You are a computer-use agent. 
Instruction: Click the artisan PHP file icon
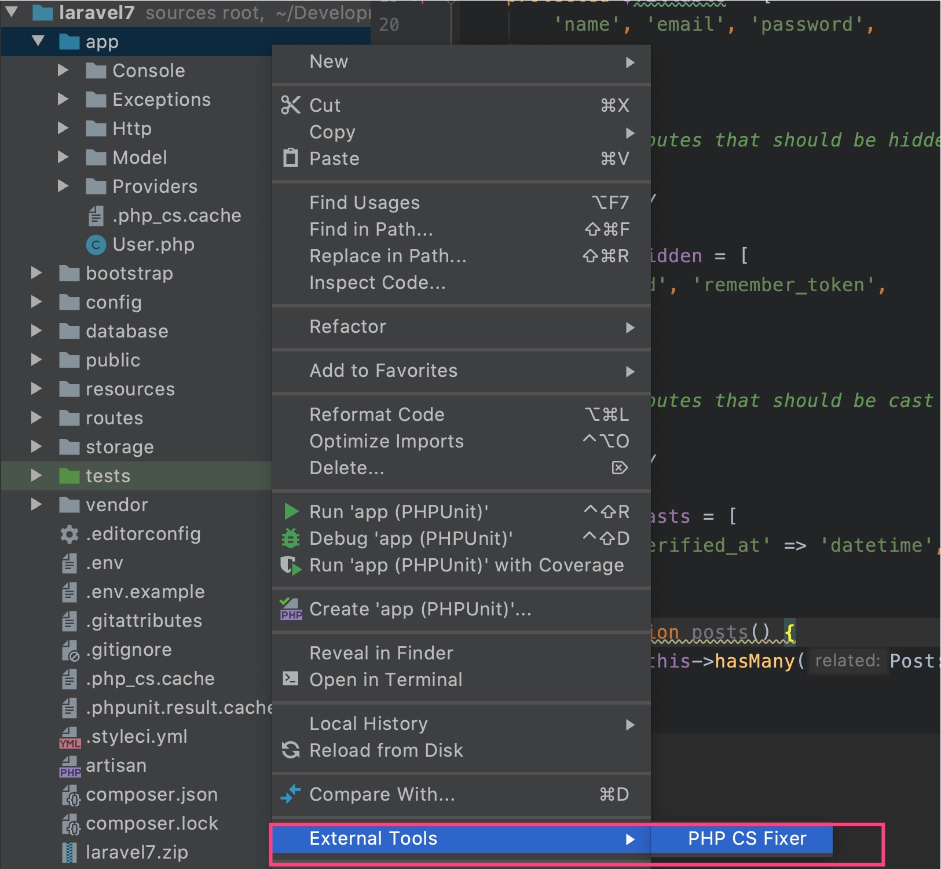[69, 767]
